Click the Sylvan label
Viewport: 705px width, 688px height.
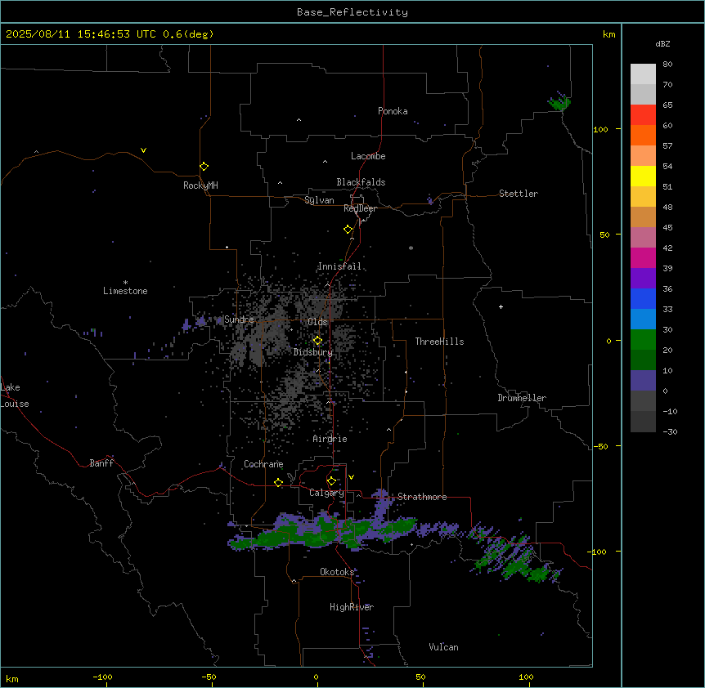319,200
